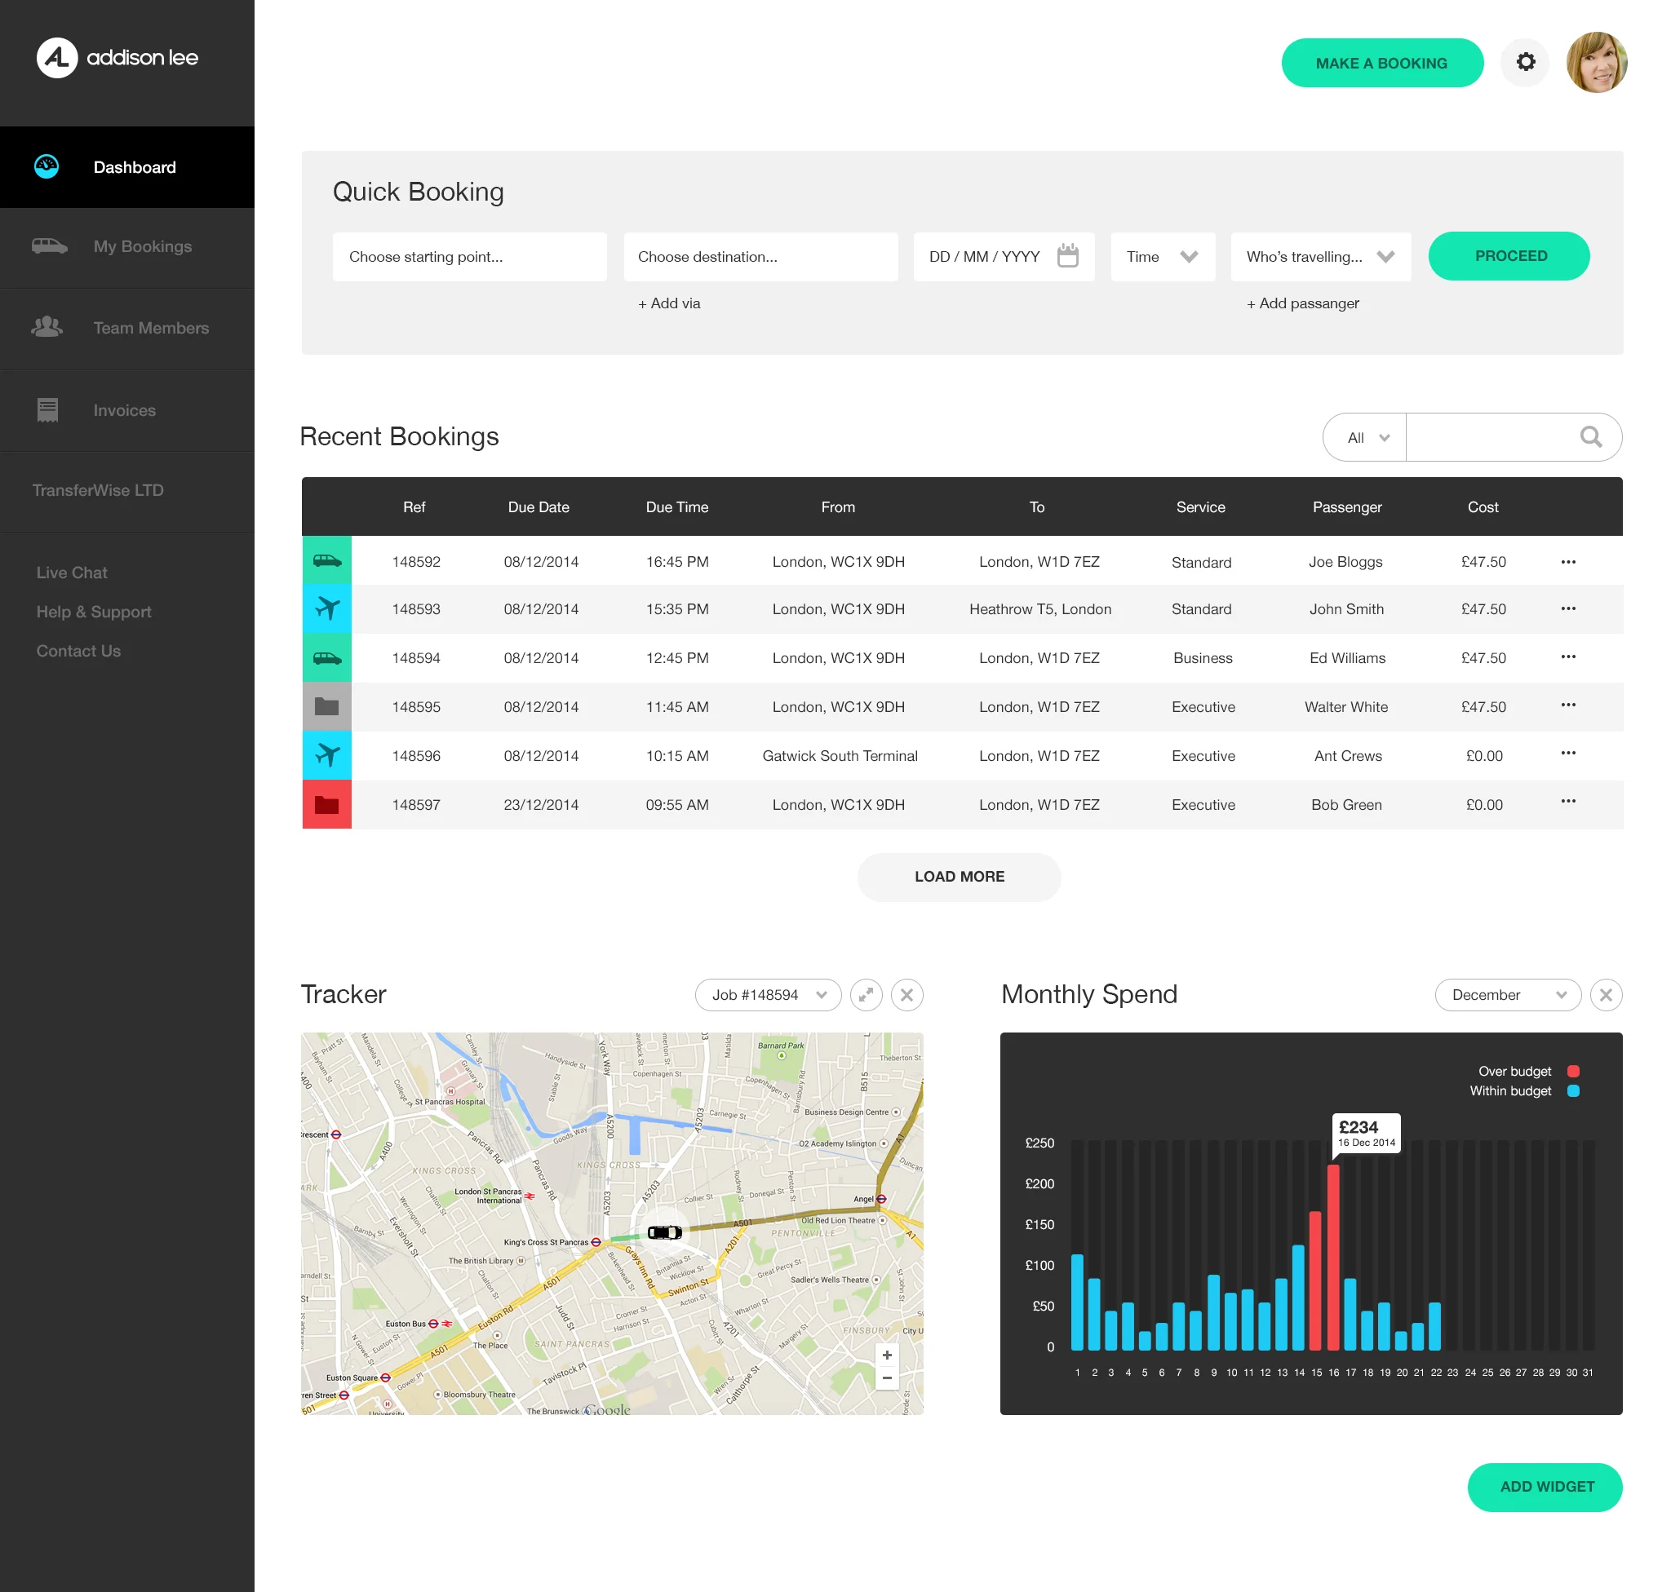Open Help & Support

point(93,612)
